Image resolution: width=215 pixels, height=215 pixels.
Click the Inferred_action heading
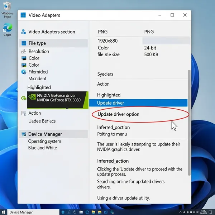click(113, 161)
